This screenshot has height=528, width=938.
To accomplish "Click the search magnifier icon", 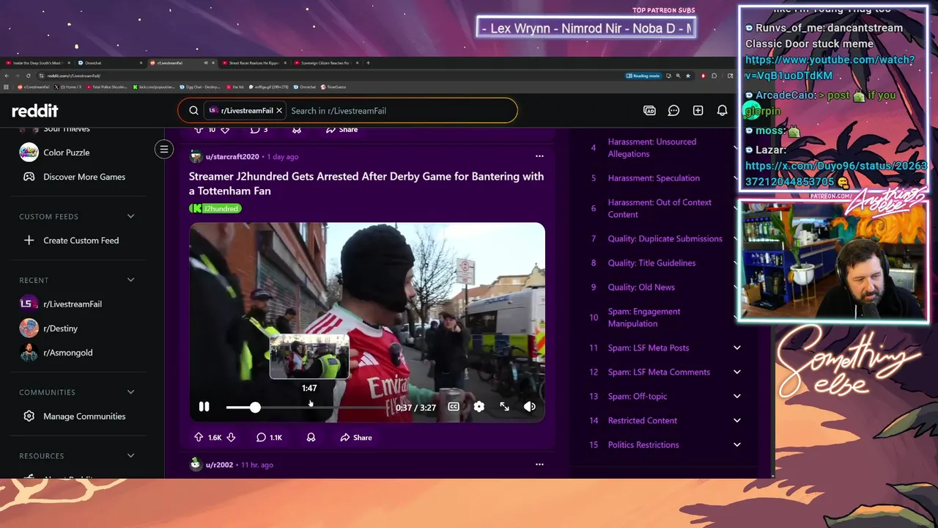I will (x=193, y=111).
